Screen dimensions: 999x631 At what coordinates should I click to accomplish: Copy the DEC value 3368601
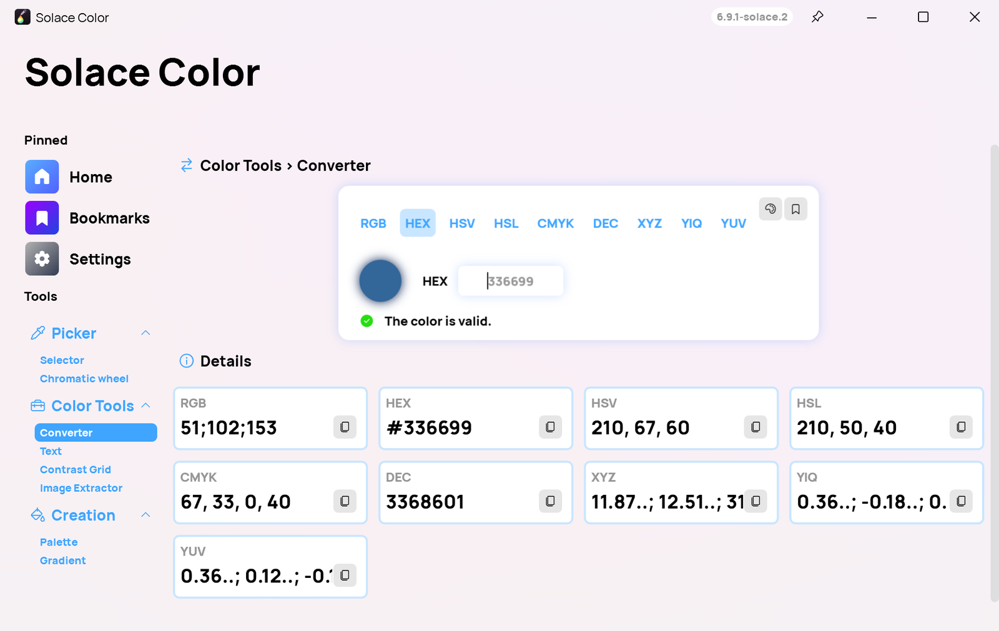pos(550,501)
